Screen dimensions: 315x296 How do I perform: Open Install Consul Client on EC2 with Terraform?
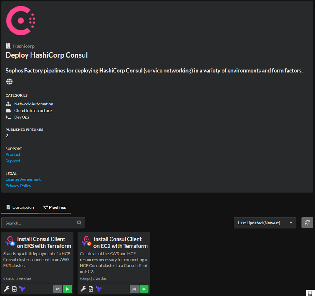(x=121, y=242)
